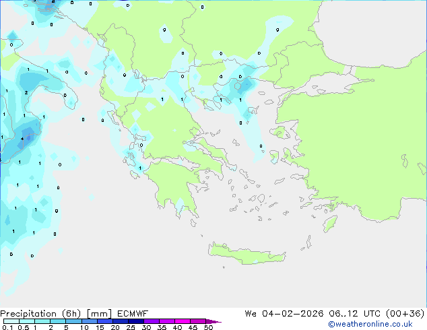
Task: Click the island of Crete on the map
Action: click(x=247, y=254)
